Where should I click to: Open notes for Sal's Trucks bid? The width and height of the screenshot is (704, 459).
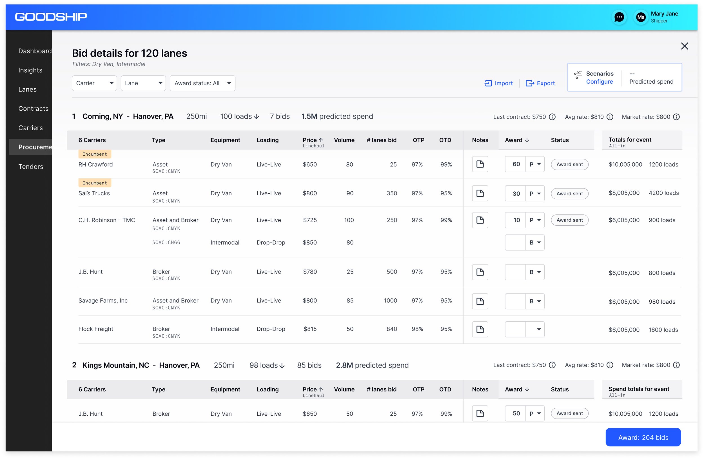pos(480,193)
